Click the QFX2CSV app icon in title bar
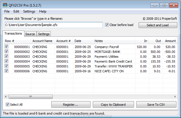 coord(5,5)
